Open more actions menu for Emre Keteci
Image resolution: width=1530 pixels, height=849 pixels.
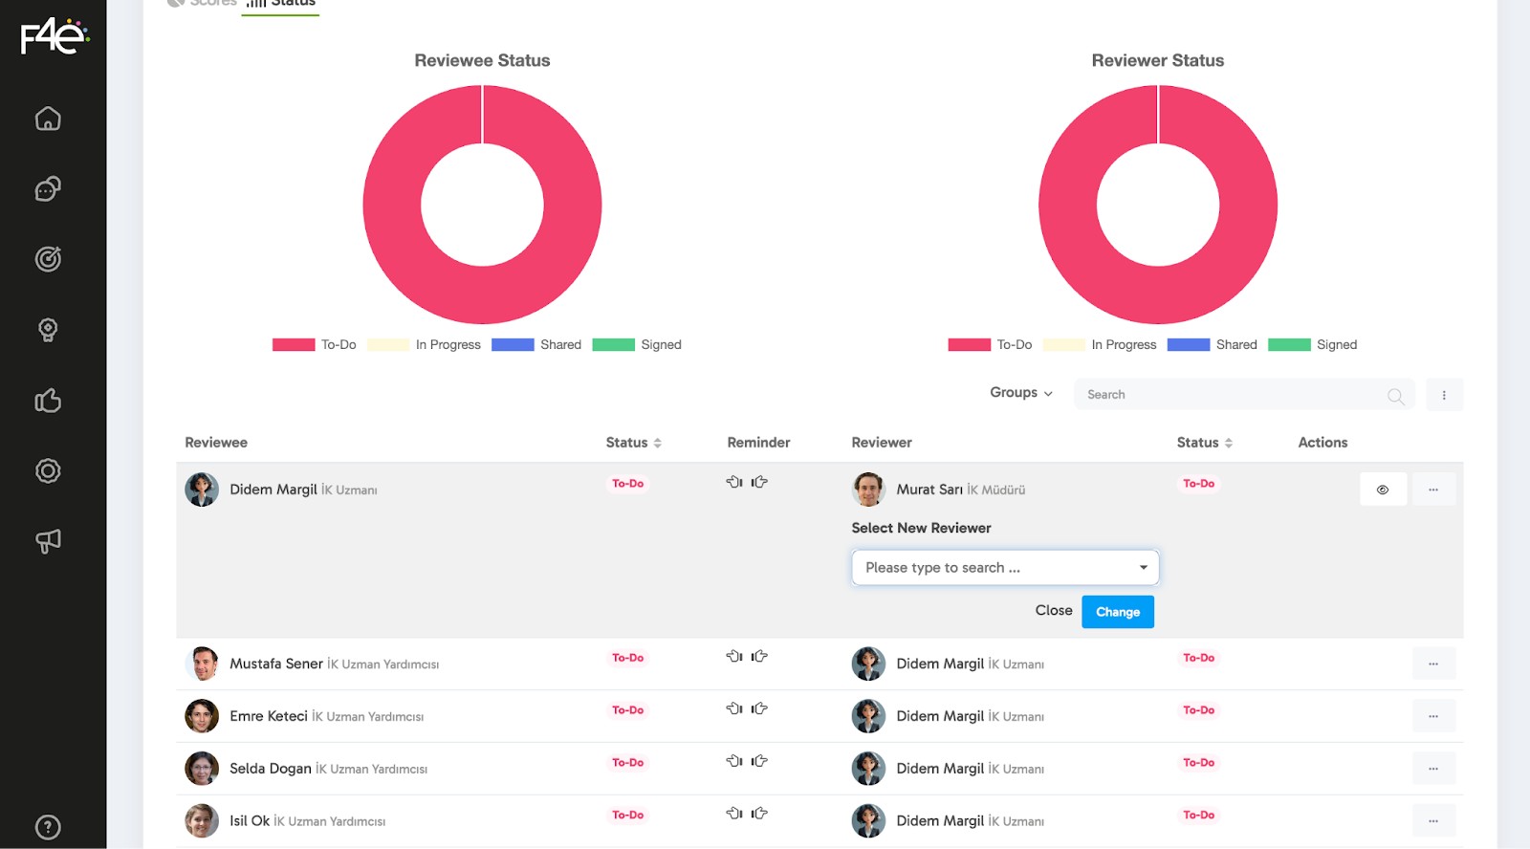[x=1433, y=716]
